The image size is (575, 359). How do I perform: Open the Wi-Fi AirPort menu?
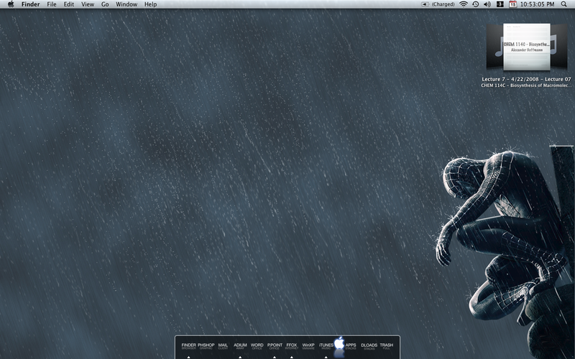[x=464, y=4]
